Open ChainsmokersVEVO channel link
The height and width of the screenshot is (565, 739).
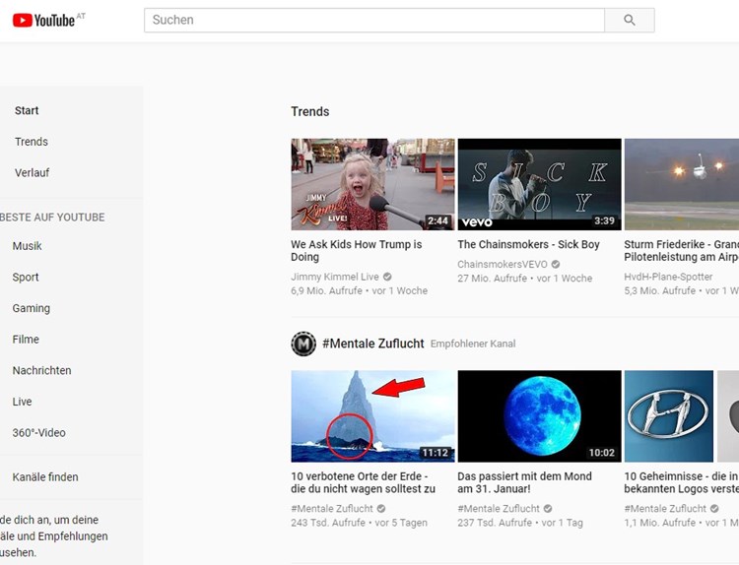click(x=502, y=264)
